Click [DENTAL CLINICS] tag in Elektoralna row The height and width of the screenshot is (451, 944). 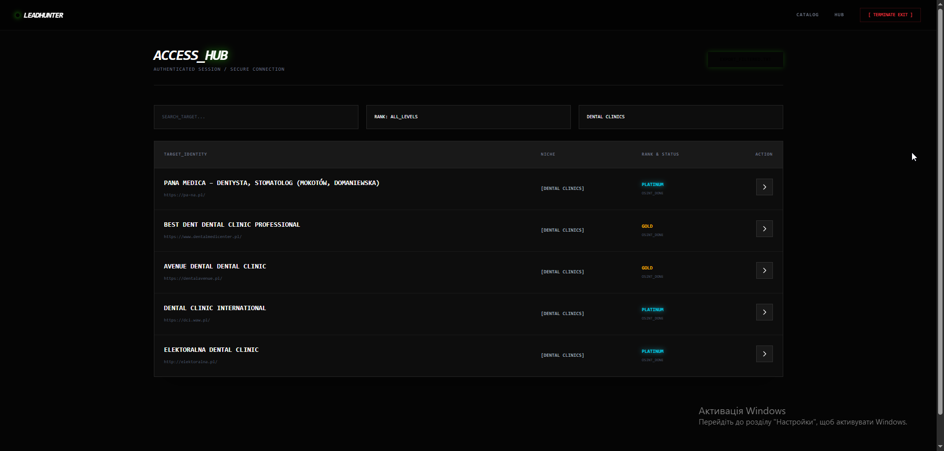(x=562, y=355)
